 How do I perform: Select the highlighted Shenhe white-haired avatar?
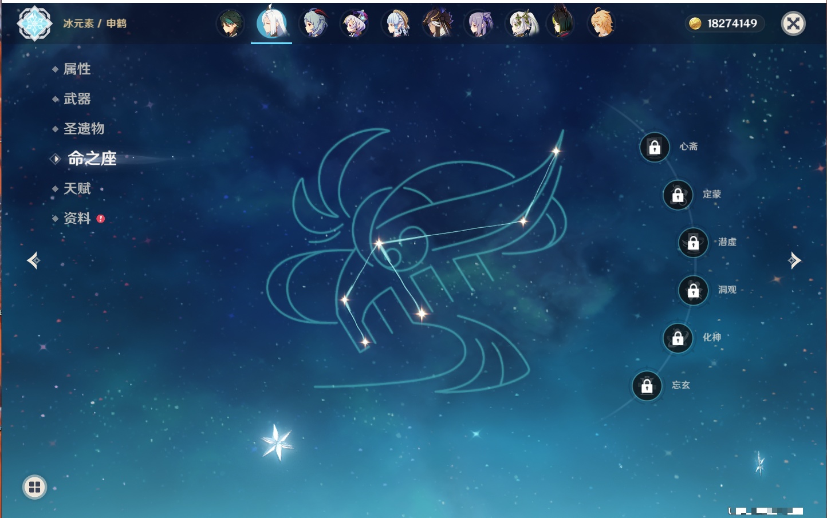click(271, 23)
